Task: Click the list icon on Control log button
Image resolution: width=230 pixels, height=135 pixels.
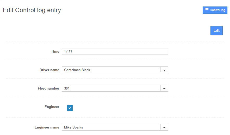Action: click(207, 10)
